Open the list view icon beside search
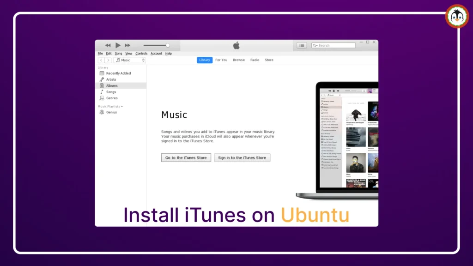Image resolution: width=473 pixels, height=266 pixels. click(x=301, y=45)
